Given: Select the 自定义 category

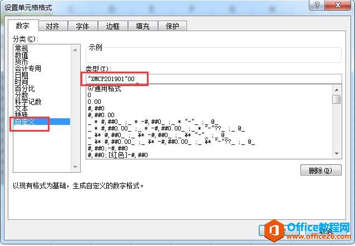Looking at the screenshot, I should pos(42,122).
